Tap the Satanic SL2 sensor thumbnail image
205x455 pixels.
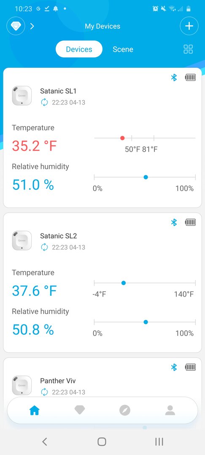pos(22,241)
